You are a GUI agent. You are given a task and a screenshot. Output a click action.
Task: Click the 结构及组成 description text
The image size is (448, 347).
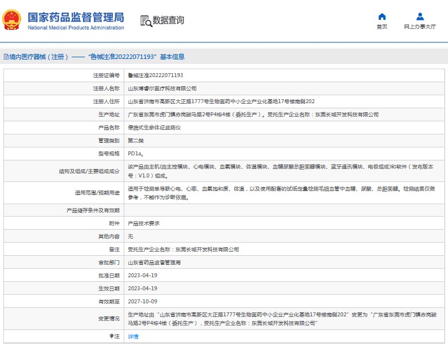point(280,171)
